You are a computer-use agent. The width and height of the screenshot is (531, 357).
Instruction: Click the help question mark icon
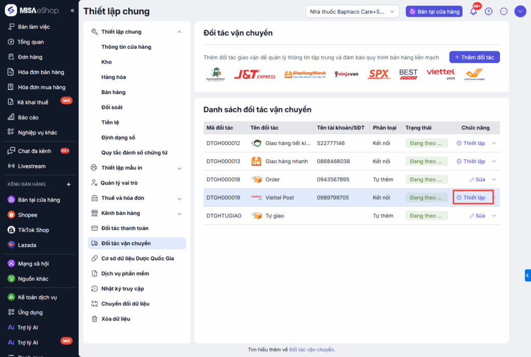(x=488, y=11)
